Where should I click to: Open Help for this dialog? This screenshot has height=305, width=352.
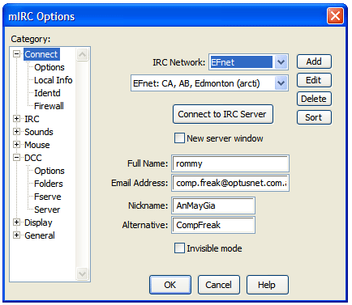[267, 285]
